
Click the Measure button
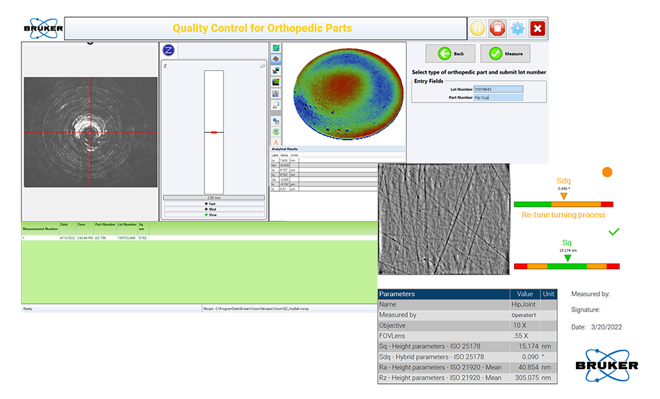pyautogui.click(x=505, y=54)
